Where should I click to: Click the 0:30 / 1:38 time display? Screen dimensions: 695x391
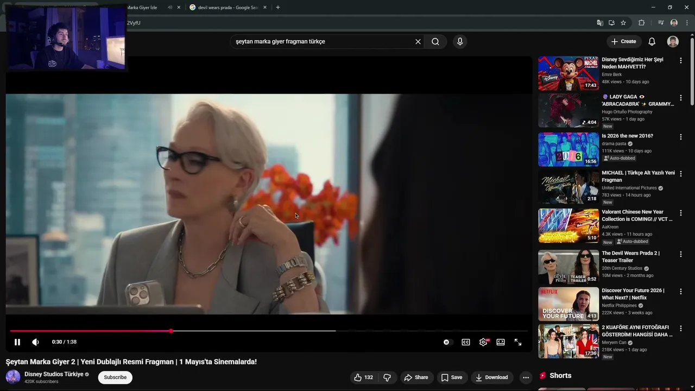tap(64, 342)
